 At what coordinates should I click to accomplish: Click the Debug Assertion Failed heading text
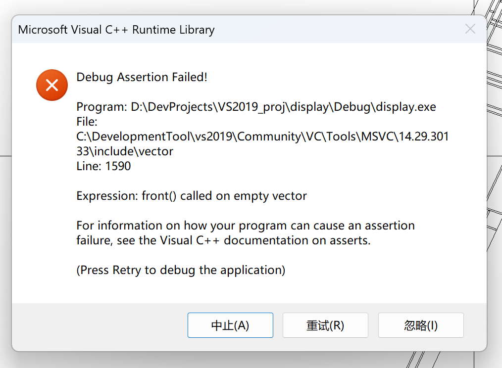coord(142,77)
